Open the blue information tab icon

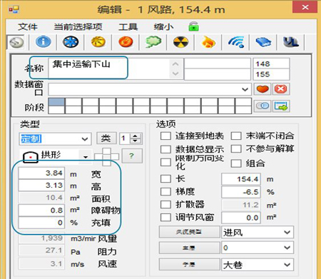click(43, 42)
